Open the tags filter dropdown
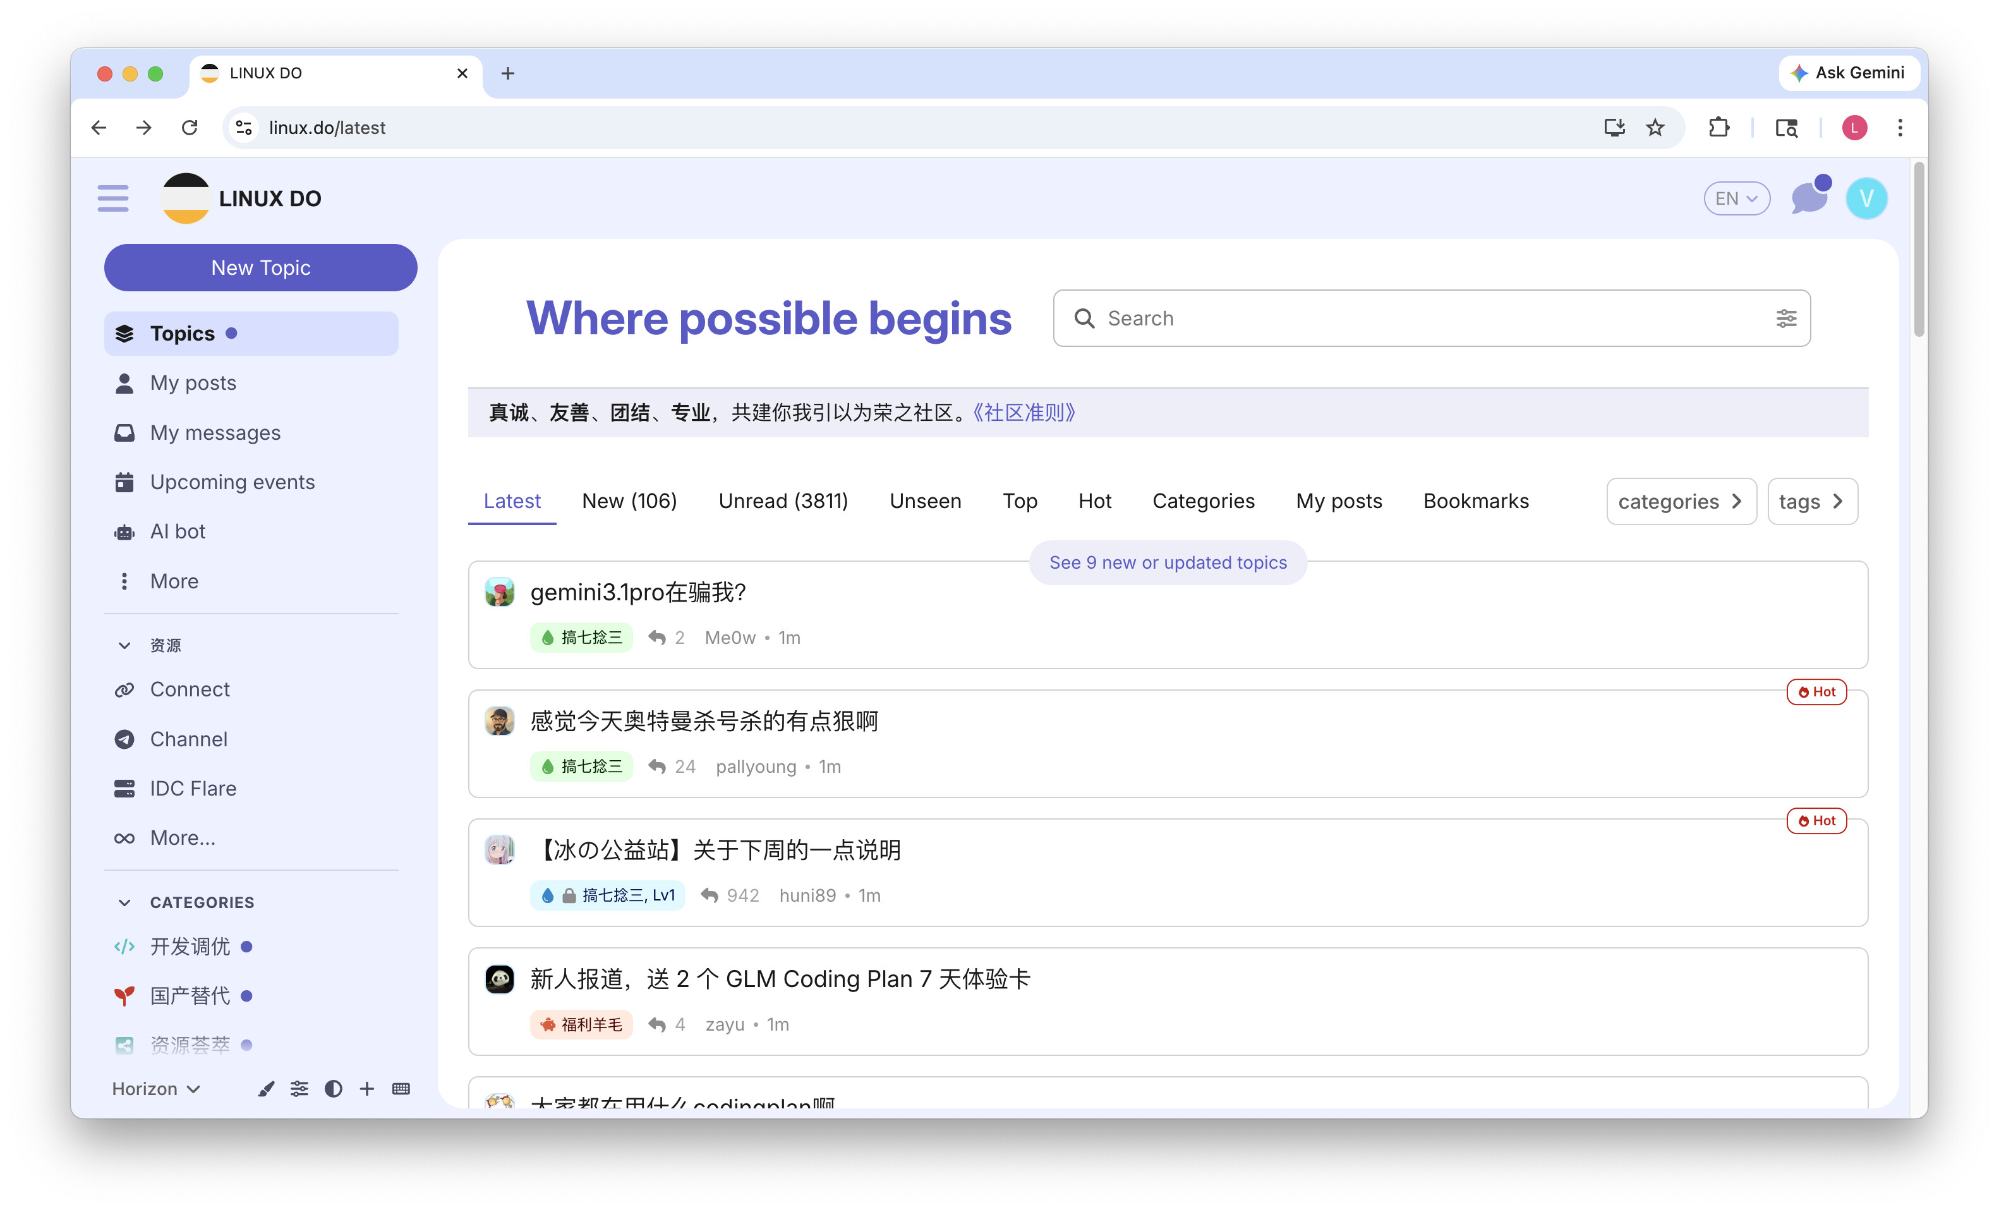The width and height of the screenshot is (1999, 1212). [x=1811, y=501]
